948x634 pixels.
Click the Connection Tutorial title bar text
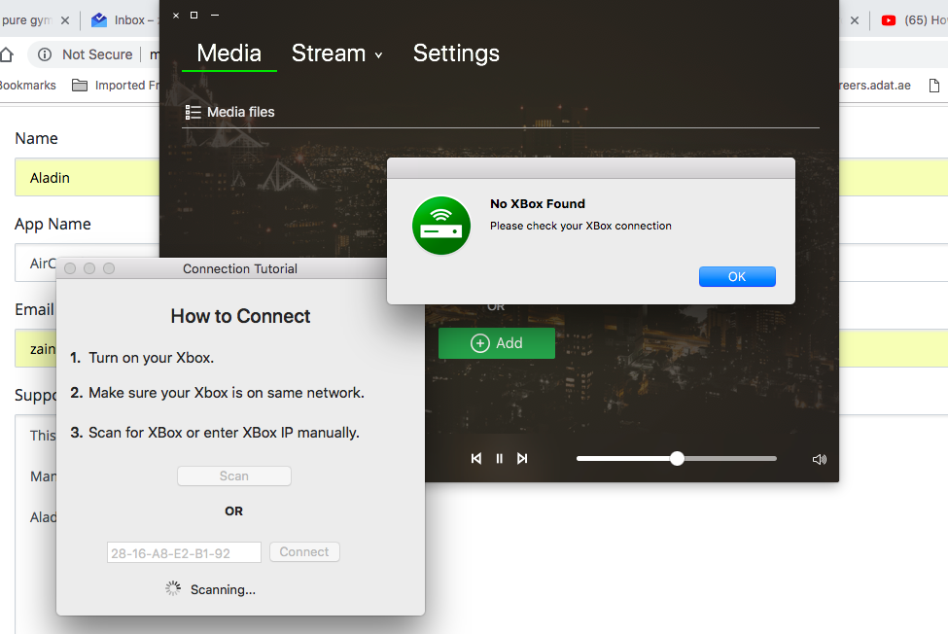[240, 268]
